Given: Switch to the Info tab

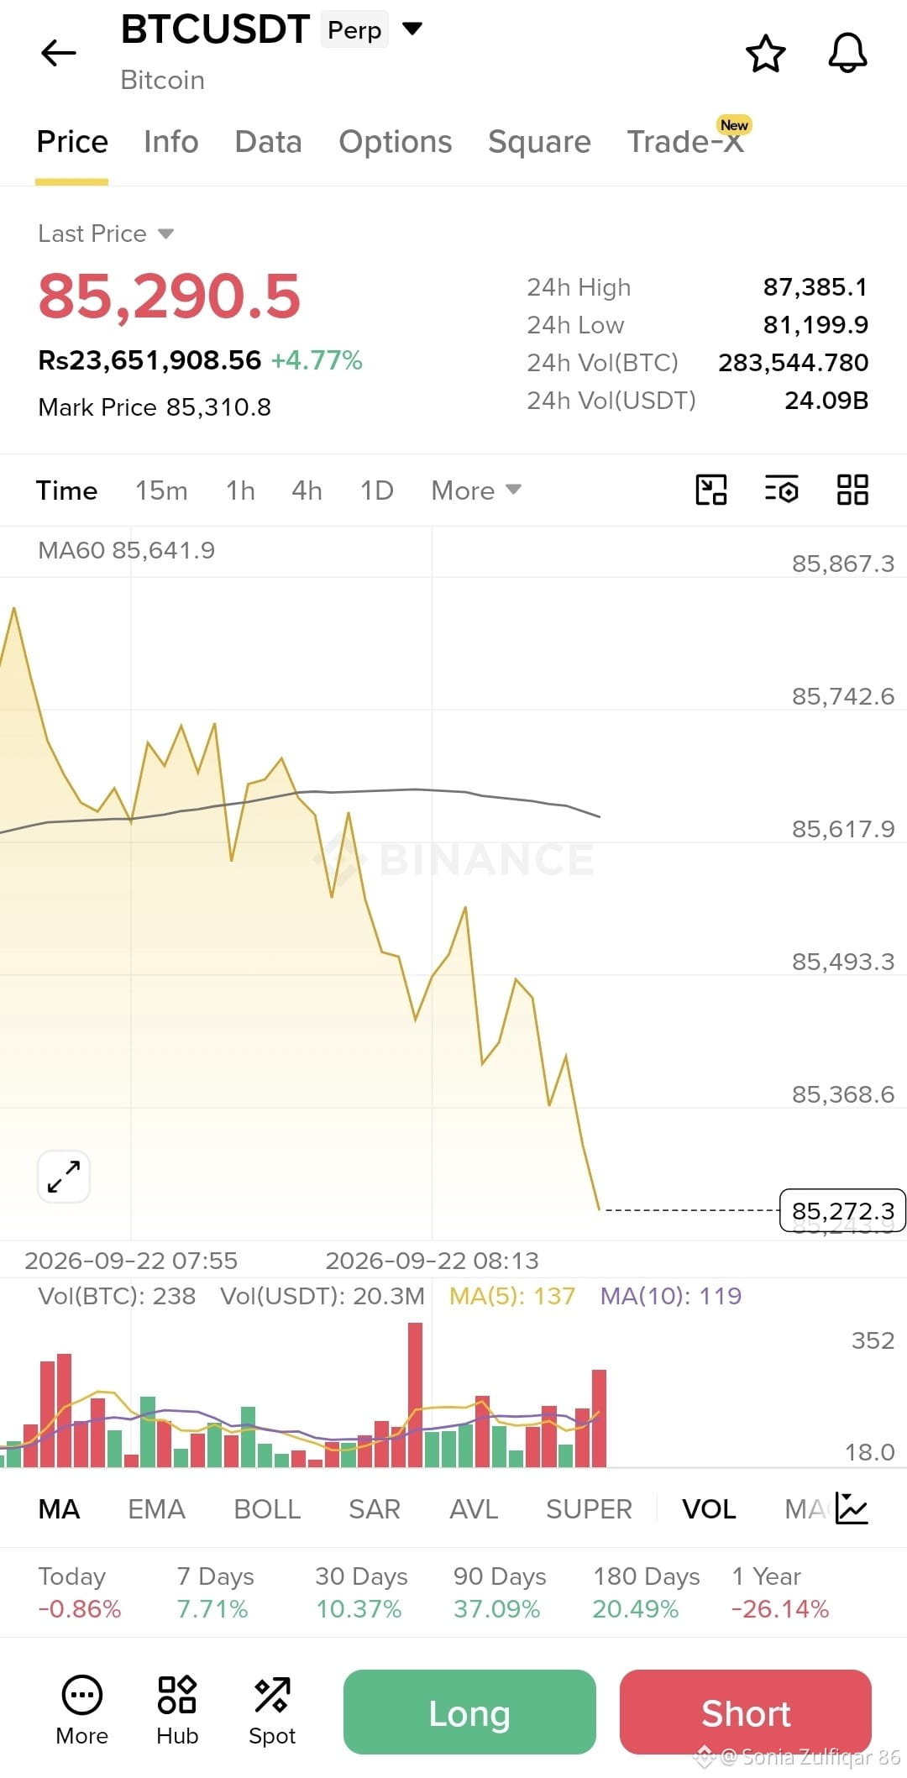Looking at the screenshot, I should pyautogui.click(x=171, y=142).
